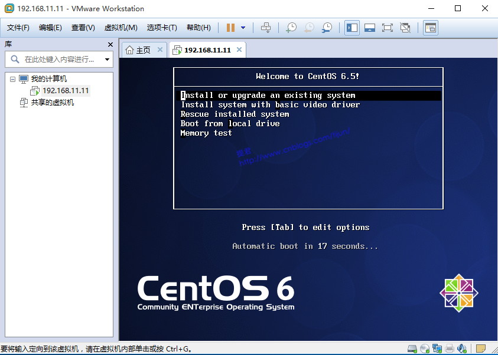The height and width of the screenshot is (355, 498).
Task: Click the search magnifier icon
Action: click(15, 60)
